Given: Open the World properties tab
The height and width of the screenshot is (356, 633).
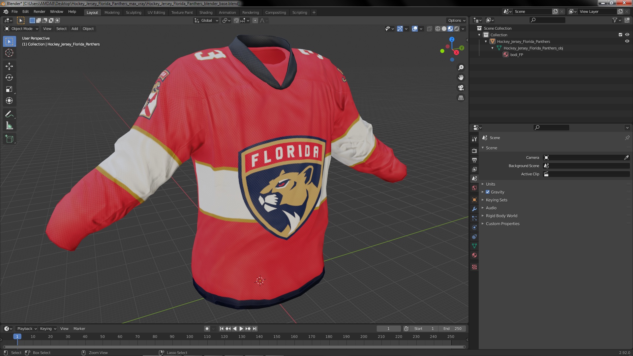Looking at the screenshot, I should click(474, 188).
